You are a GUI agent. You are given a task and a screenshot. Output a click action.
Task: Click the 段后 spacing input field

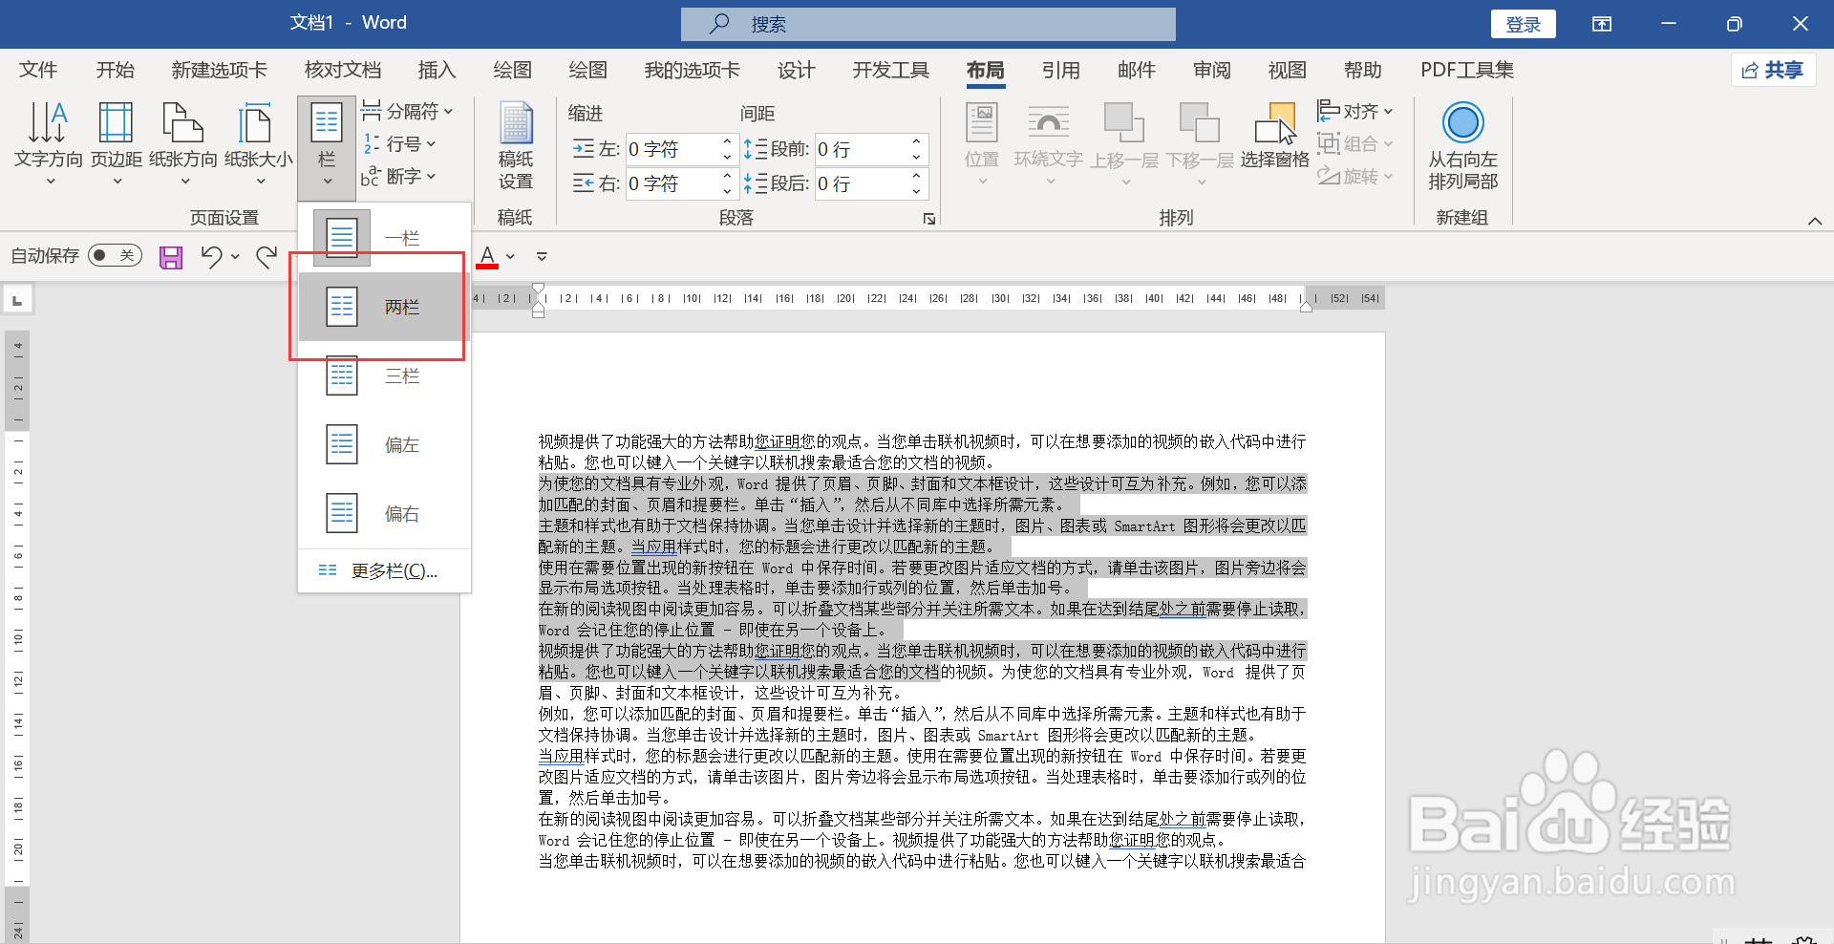pyautogui.click(x=860, y=183)
